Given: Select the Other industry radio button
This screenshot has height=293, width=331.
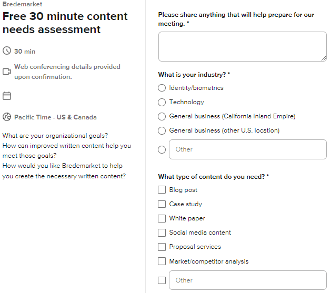Looking at the screenshot, I should pyautogui.click(x=162, y=149).
